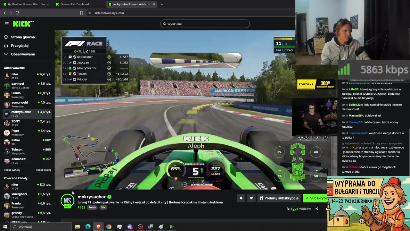Click the verified badge next to mokrysuchar
410x231 pixels.
(x=109, y=197)
